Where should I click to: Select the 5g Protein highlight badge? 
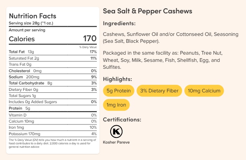(x=119, y=91)
